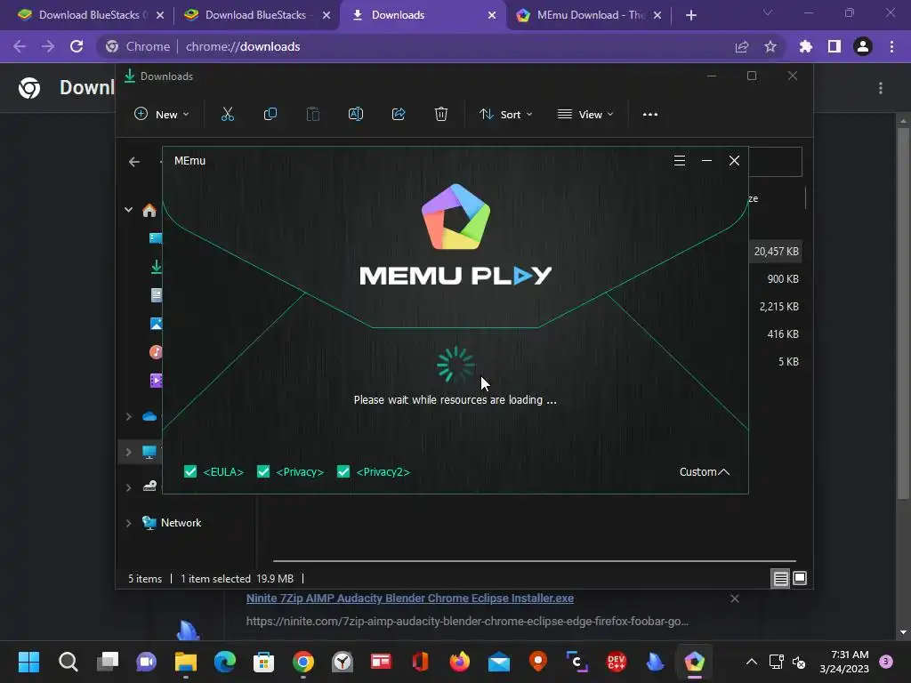Open the Sort dropdown in File Explorer
This screenshot has height=683, width=911.
point(505,115)
